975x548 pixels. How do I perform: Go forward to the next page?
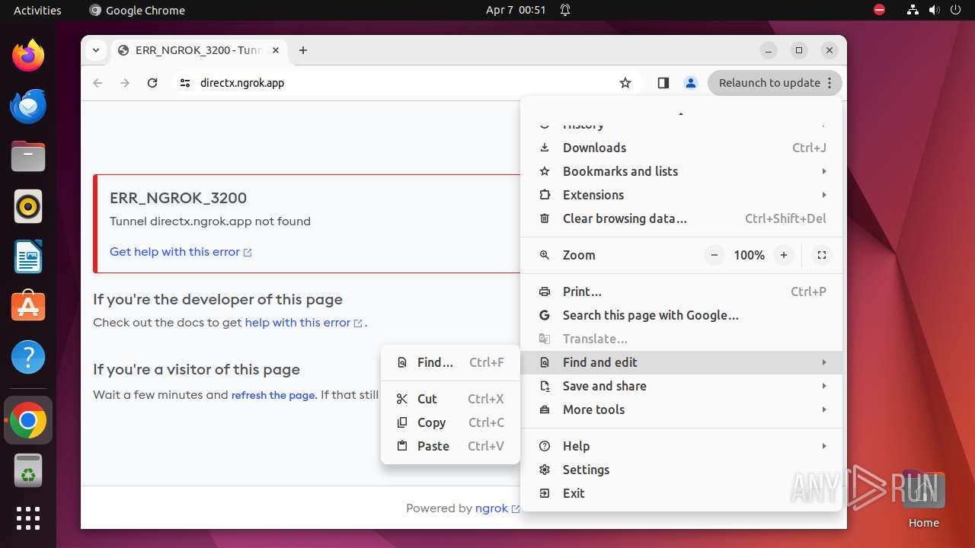point(125,83)
